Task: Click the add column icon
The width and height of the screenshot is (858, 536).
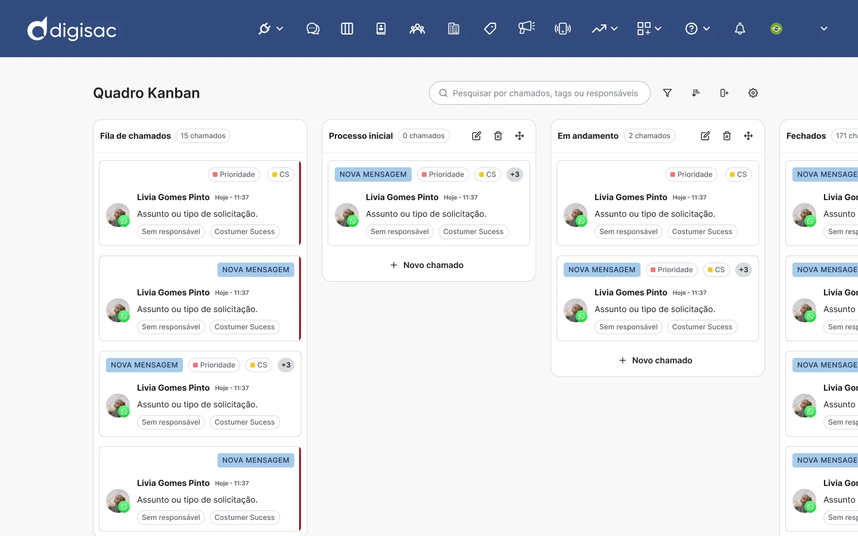Action: (x=725, y=93)
